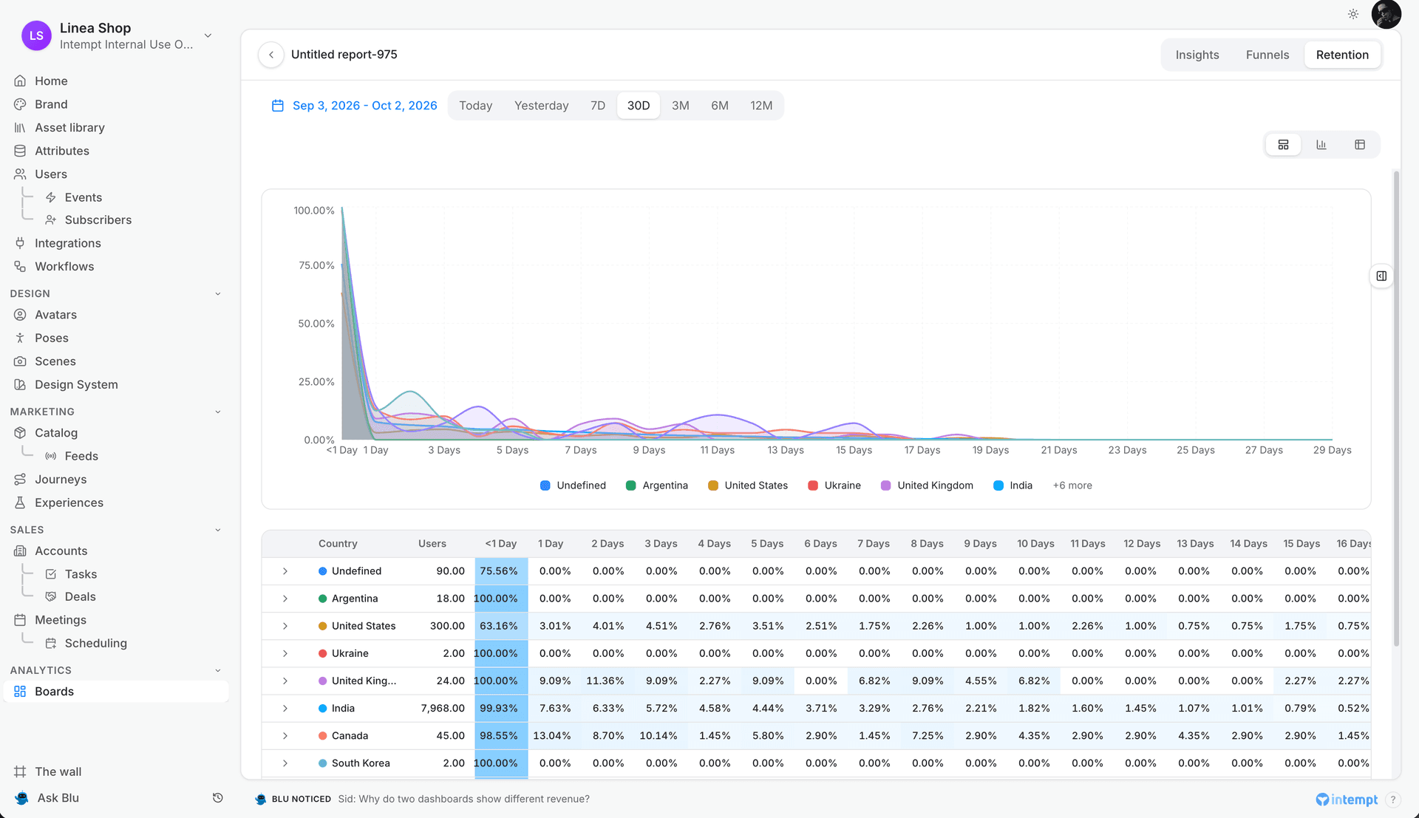Screen dimensions: 1419x818
Task: Expand the India table row
Action: 285,708
